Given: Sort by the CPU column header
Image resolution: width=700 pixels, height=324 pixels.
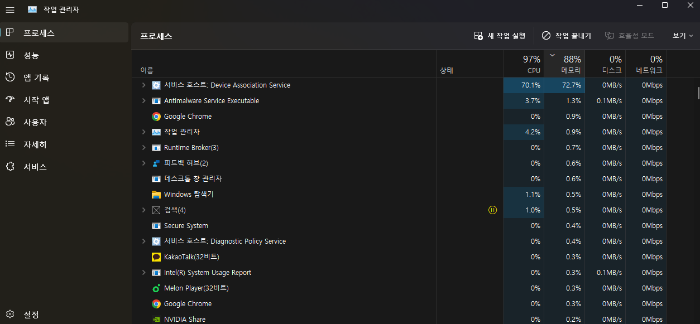Looking at the screenshot, I should [x=524, y=64].
